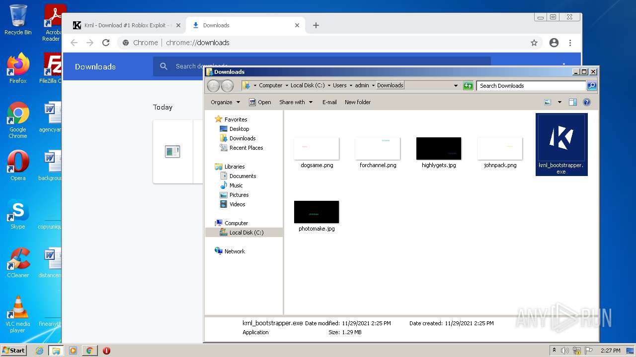
Task: Launch CCleaner from the desktop
Action: pyautogui.click(x=18, y=263)
